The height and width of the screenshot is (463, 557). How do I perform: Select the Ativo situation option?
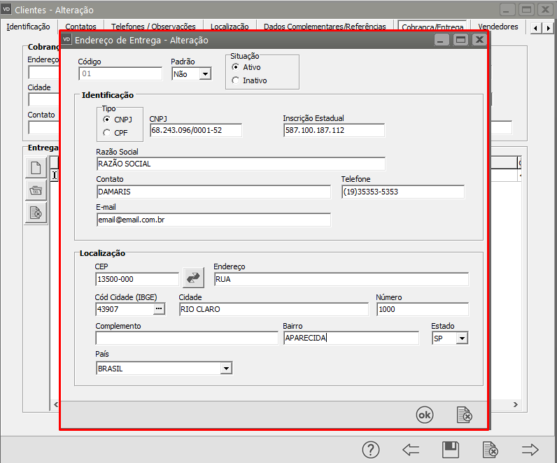(236, 67)
